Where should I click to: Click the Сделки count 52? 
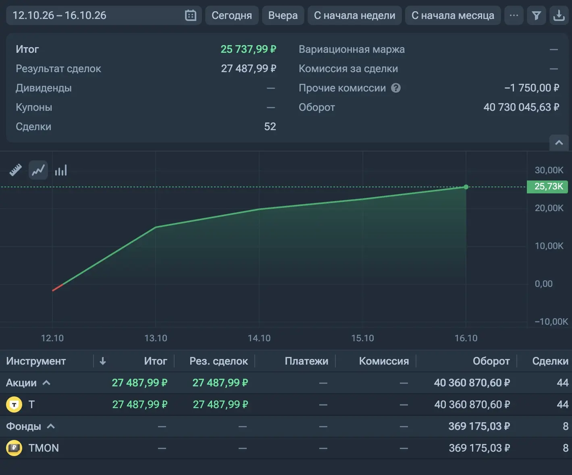click(270, 127)
